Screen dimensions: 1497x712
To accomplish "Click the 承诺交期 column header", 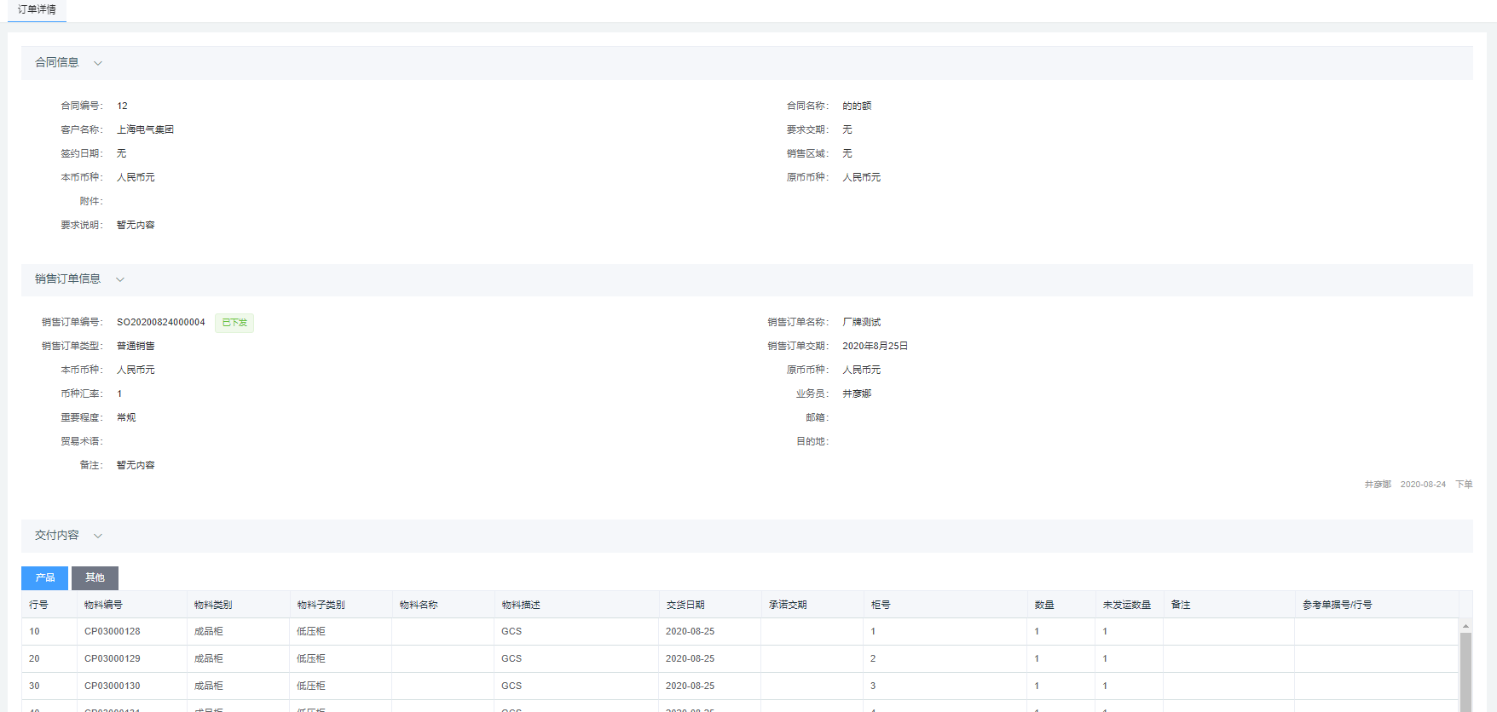I will (788, 605).
